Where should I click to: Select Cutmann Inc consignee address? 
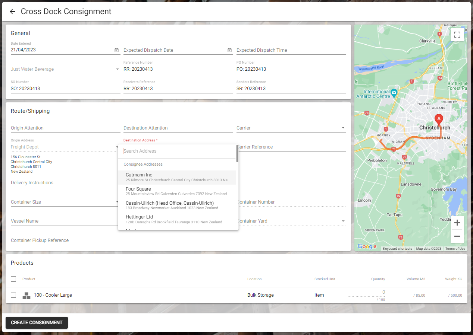click(x=177, y=177)
